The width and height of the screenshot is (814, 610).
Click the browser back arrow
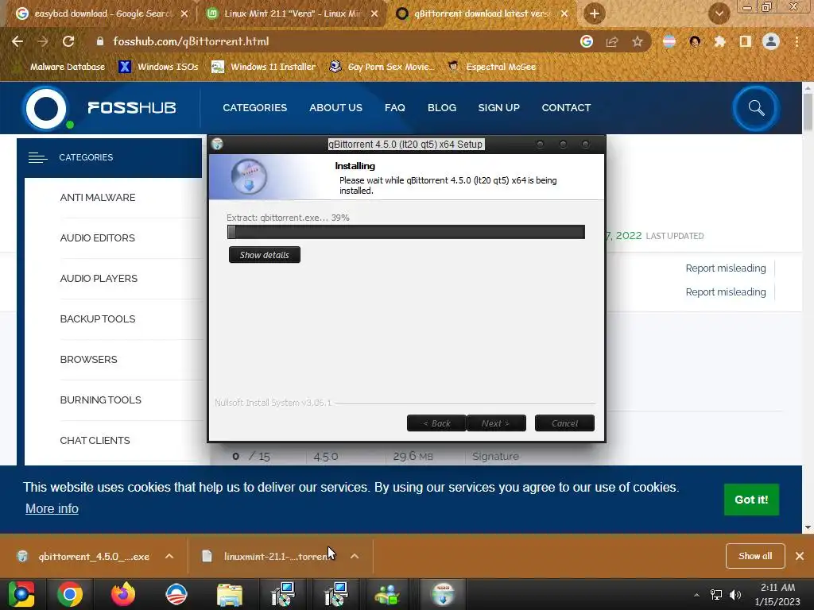(x=17, y=41)
